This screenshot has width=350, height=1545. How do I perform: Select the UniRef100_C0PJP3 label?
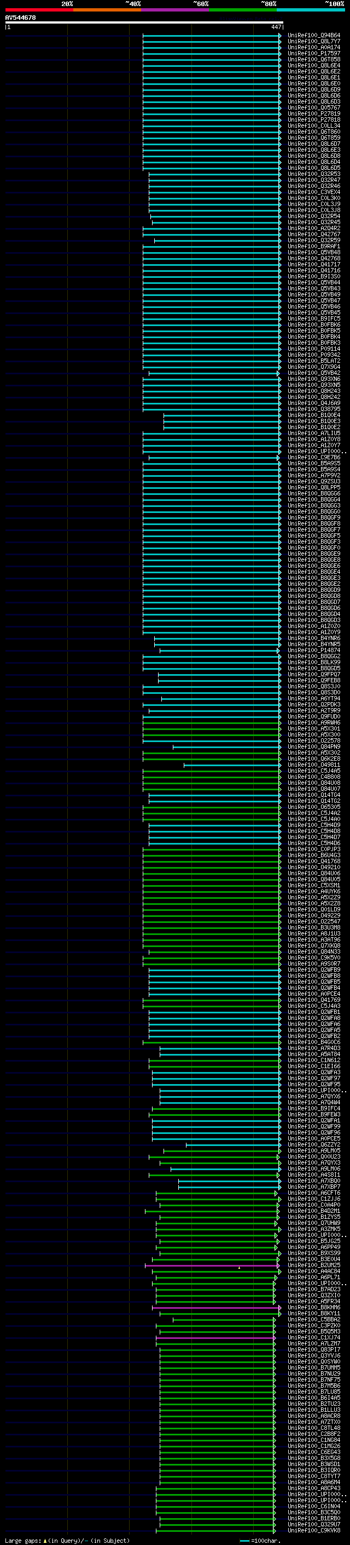(x=313, y=850)
